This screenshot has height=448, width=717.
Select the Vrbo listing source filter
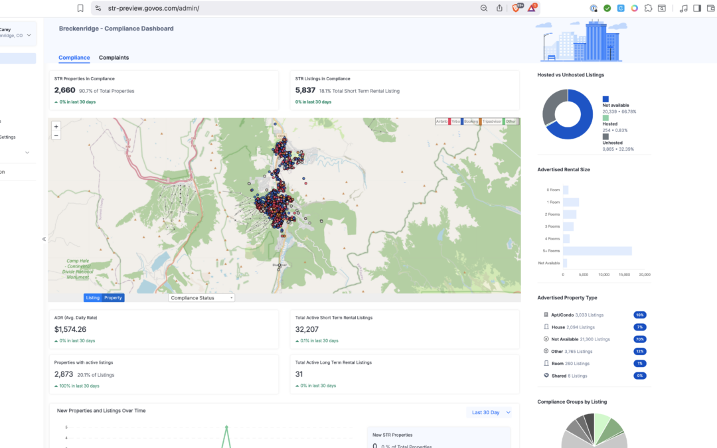(x=456, y=121)
